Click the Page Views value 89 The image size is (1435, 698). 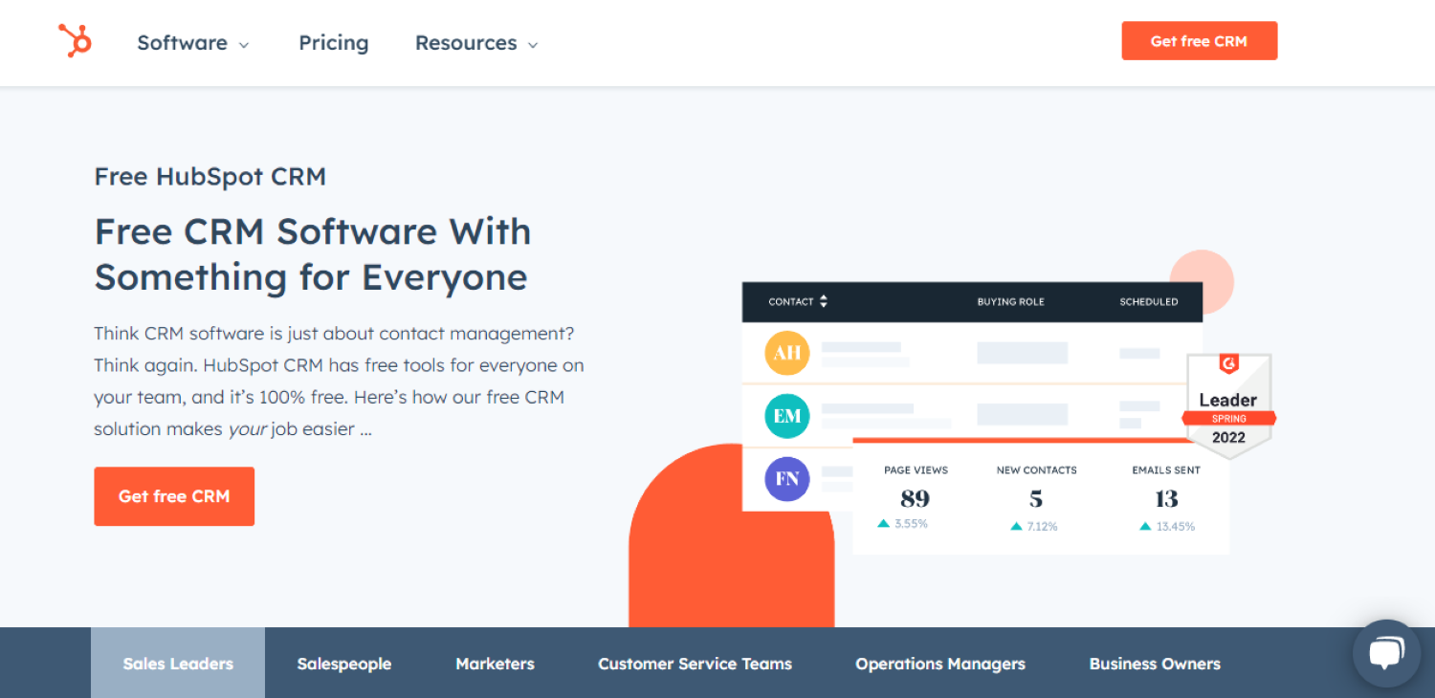pyautogui.click(x=916, y=498)
